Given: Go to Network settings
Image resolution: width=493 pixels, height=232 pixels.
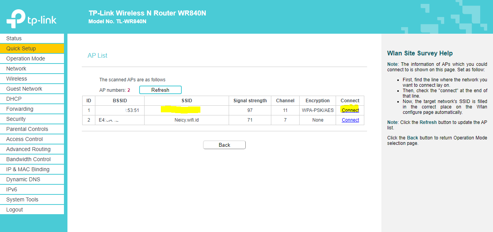Looking at the screenshot, I should point(32,69).
